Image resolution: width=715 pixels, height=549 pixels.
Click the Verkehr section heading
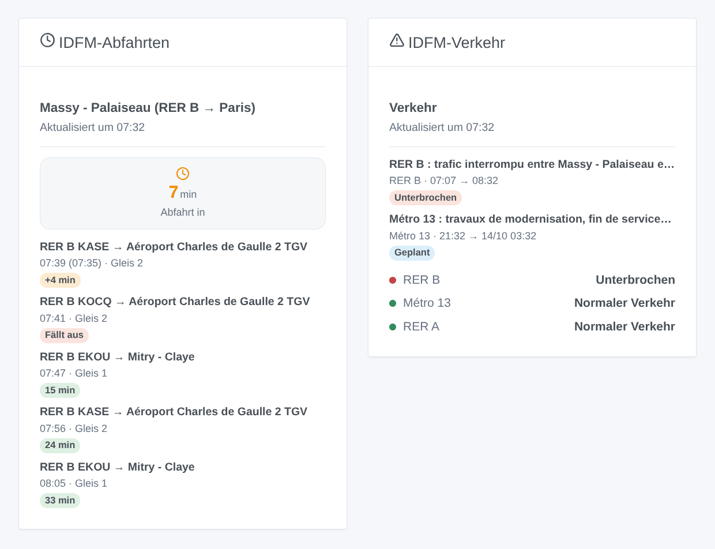point(413,108)
